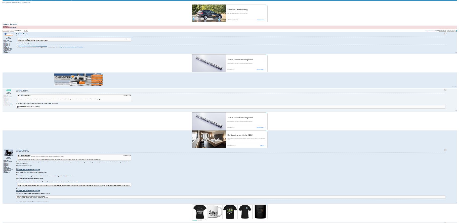This screenshot has height=223, width=459.
Task: Click the search magnifier icon beside topic search
Action: 25,31
